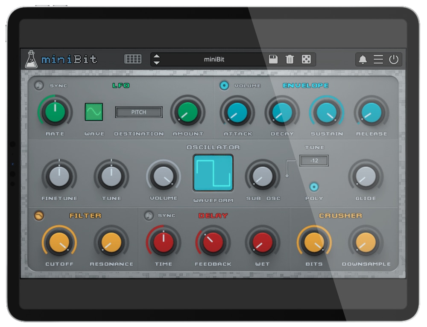Open the notifications bell icon
Image resolution: width=427 pixels, height=327 pixels.
coord(363,59)
